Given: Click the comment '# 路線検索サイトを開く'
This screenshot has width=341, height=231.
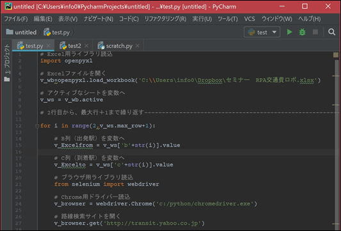Looking at the screenshot, I should point(87,216).
